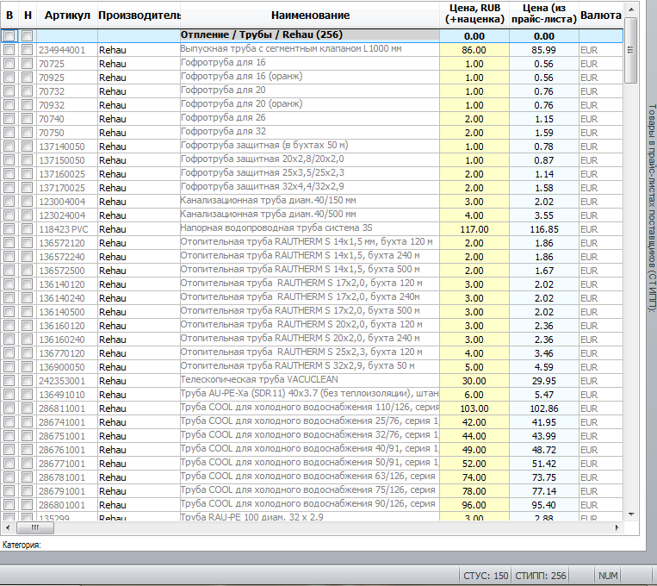
Task: Click article number 136572500
Action: coord(62,271)
